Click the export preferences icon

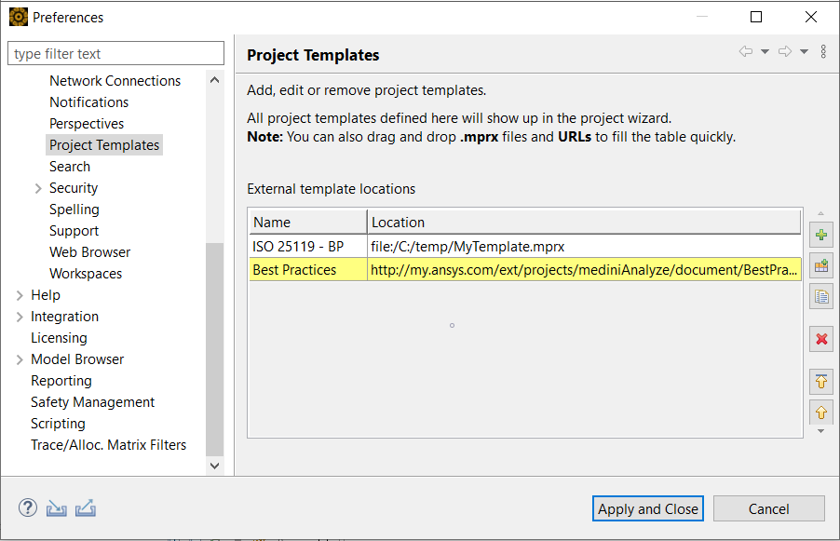click(x=86, y=508)
